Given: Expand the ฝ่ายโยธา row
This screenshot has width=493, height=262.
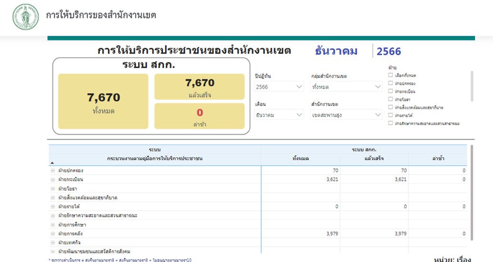Looking at the screenshot, I should (53, 188).
